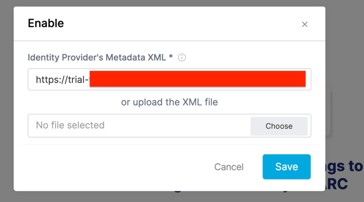Click the red redacted block in URL field

click(x=197, y=79)
